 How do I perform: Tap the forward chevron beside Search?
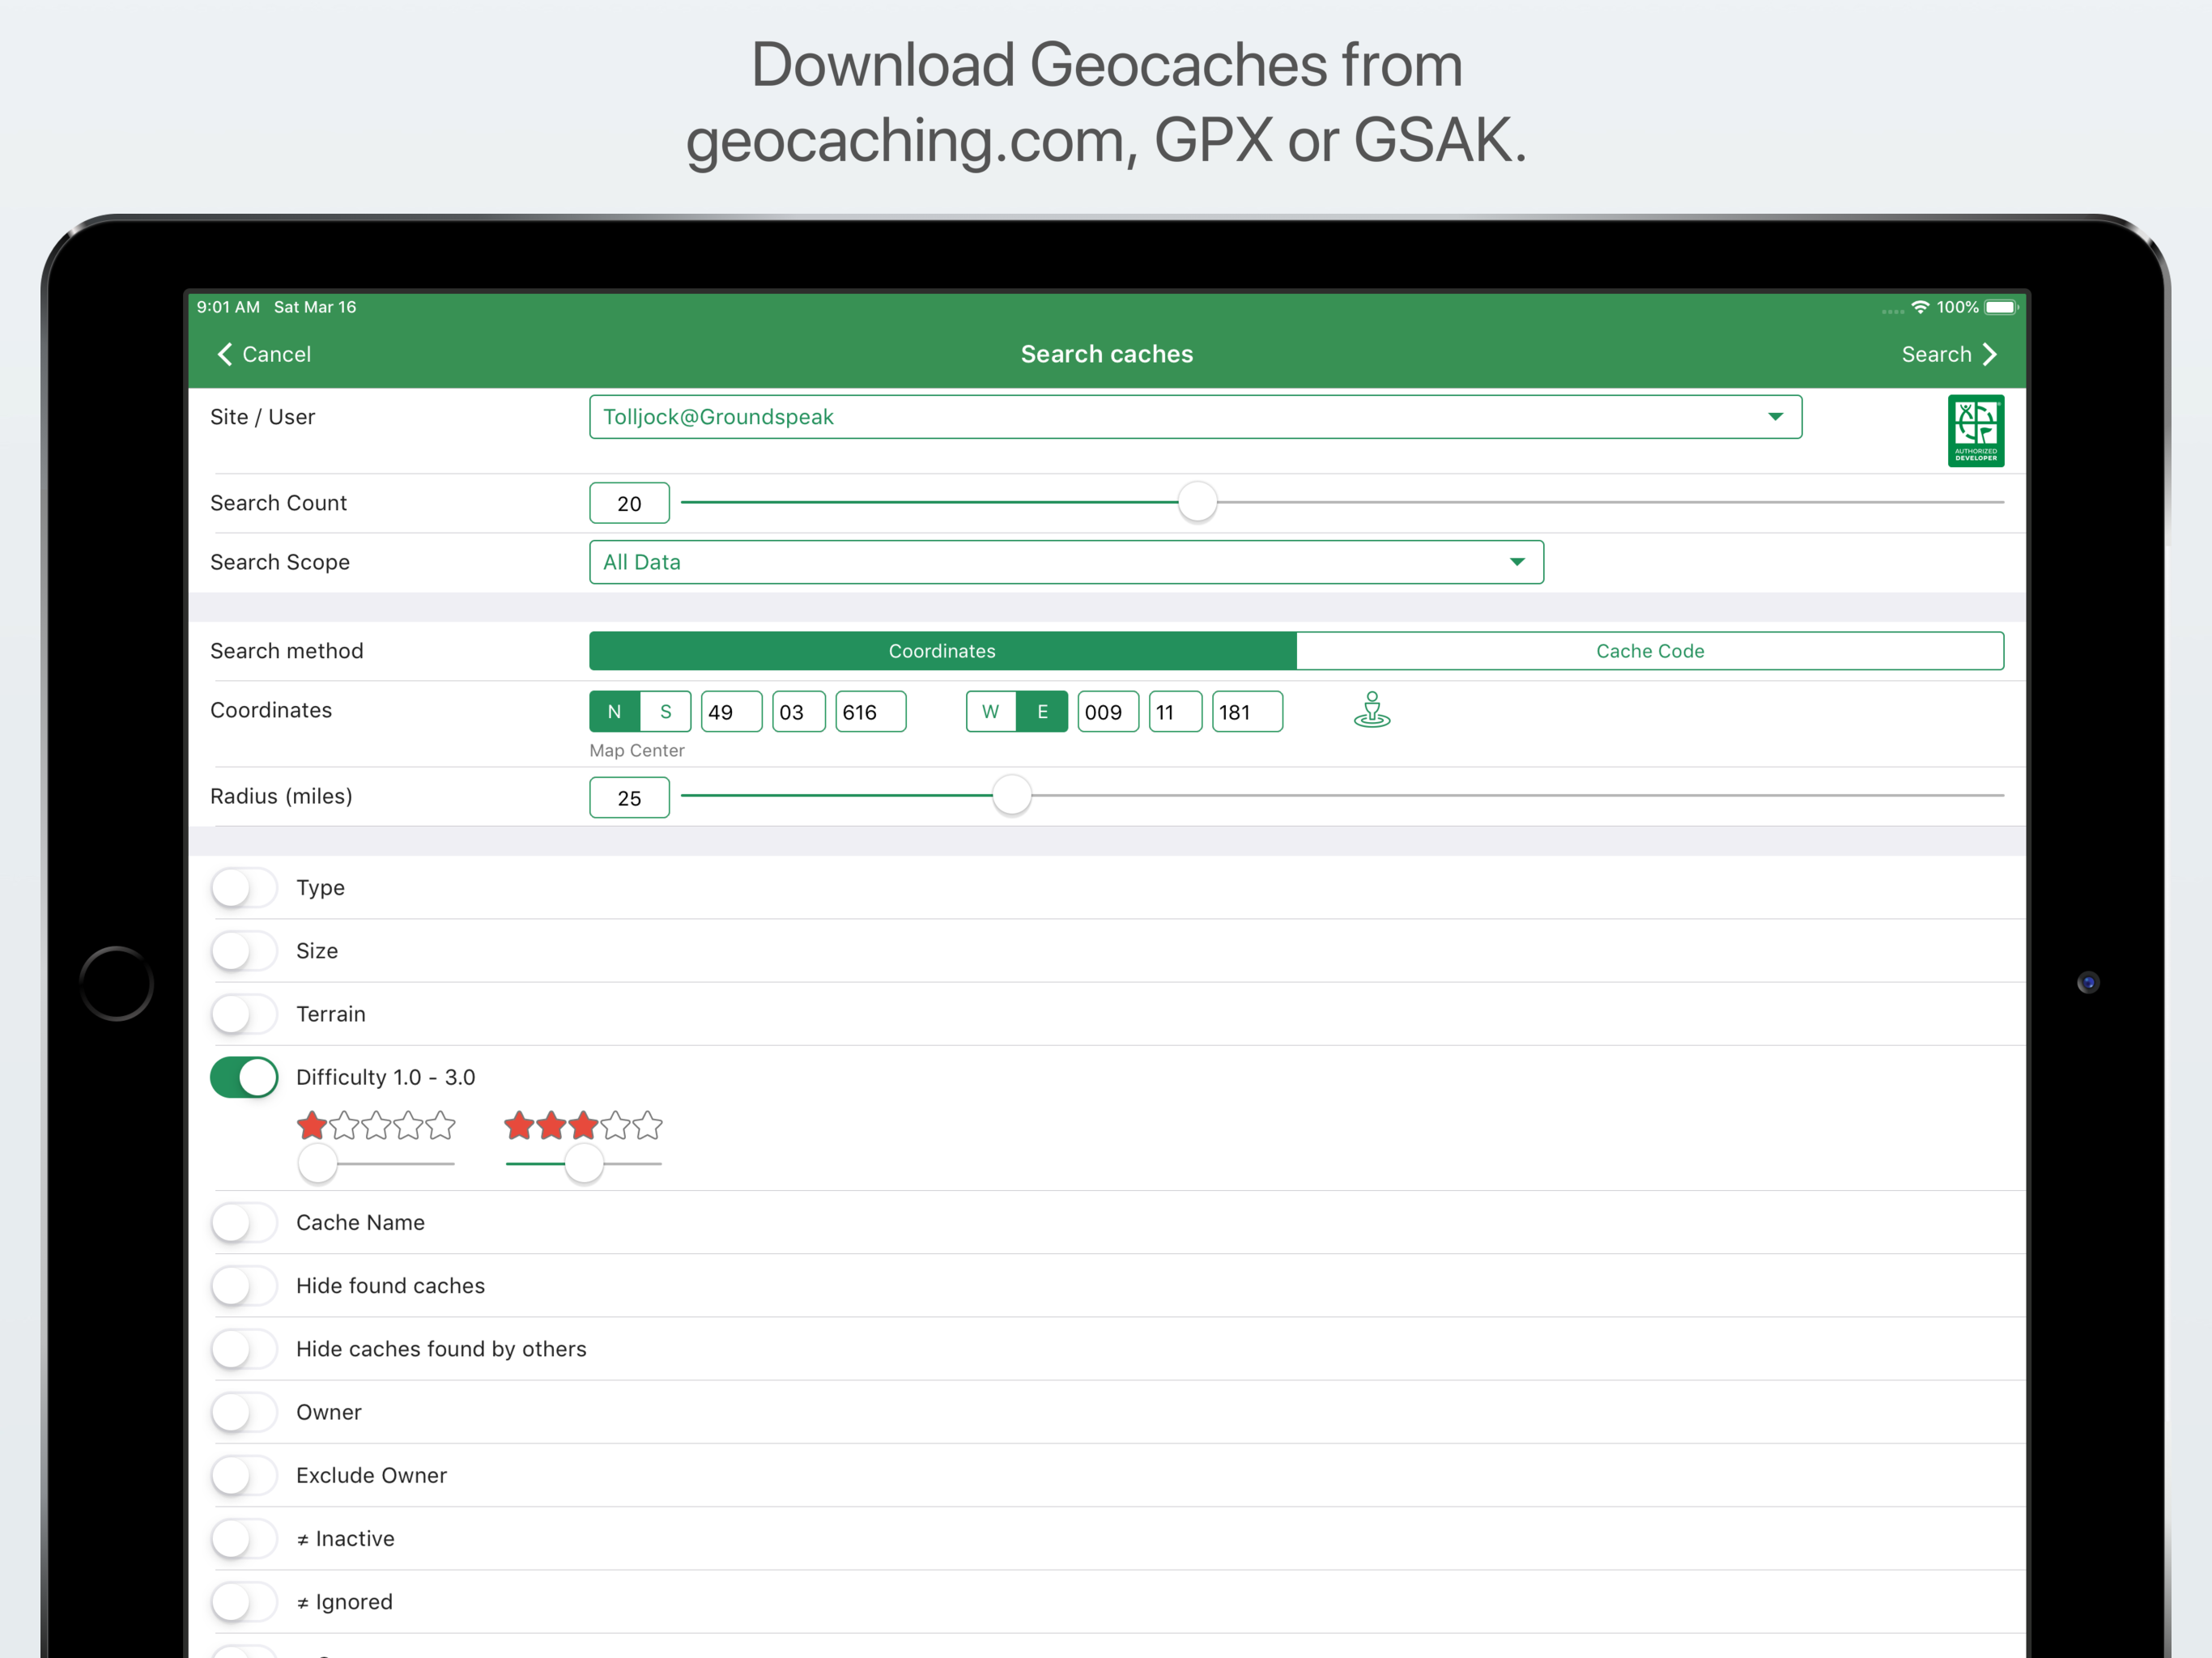1990,354
